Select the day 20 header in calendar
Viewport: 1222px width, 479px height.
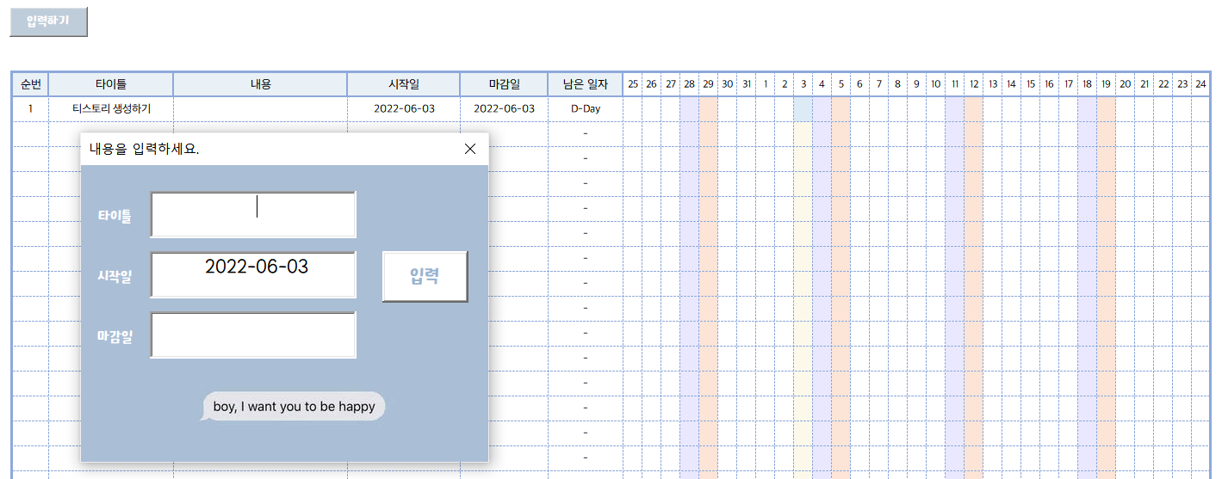[x=1126, y=84]
